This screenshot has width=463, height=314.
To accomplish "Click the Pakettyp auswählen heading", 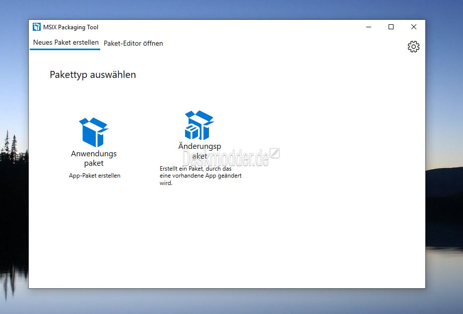I will point(93,75).
